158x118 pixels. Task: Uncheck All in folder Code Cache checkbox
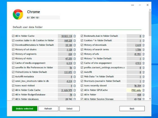click(13, 90)
